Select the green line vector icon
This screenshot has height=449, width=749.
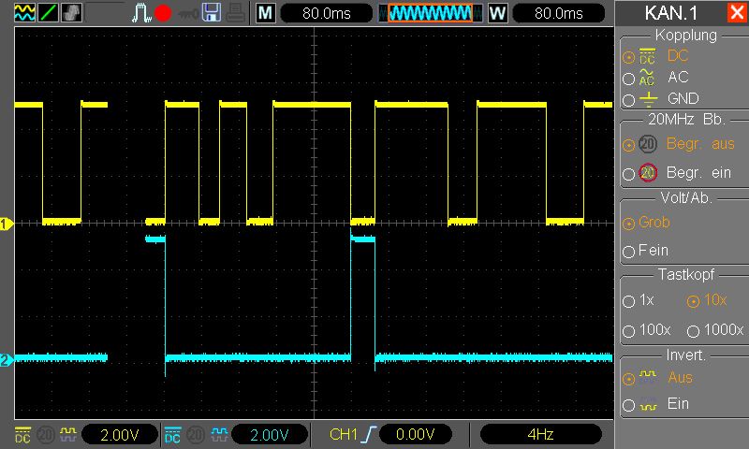tap(49, 13)
